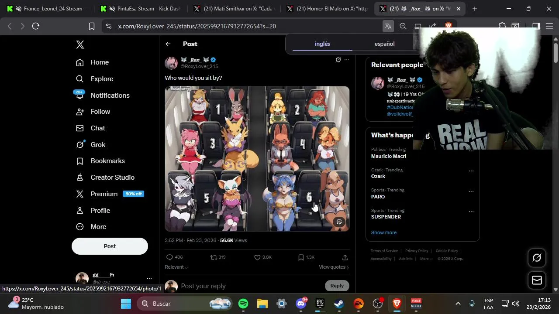
Task: Open Windows Start menu
Action: click(126, 304)
